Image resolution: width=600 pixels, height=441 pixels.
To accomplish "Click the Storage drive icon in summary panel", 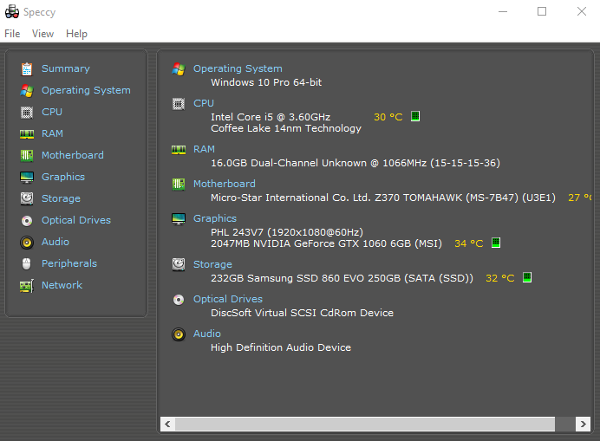I will click(179, 264).
